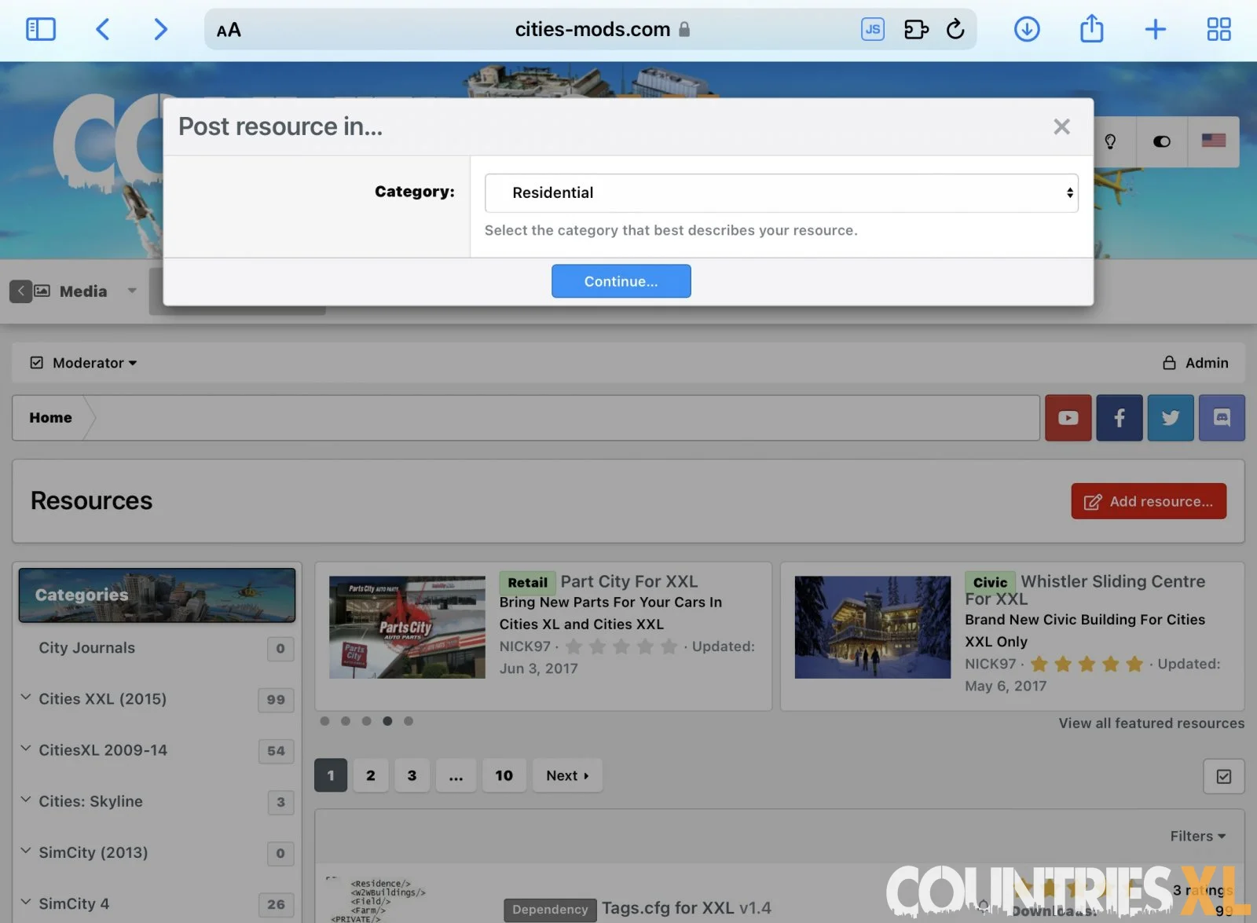Go to page 10 of resources
Image resolution: width=1257 pixels, height=923 pixels.
504,776
